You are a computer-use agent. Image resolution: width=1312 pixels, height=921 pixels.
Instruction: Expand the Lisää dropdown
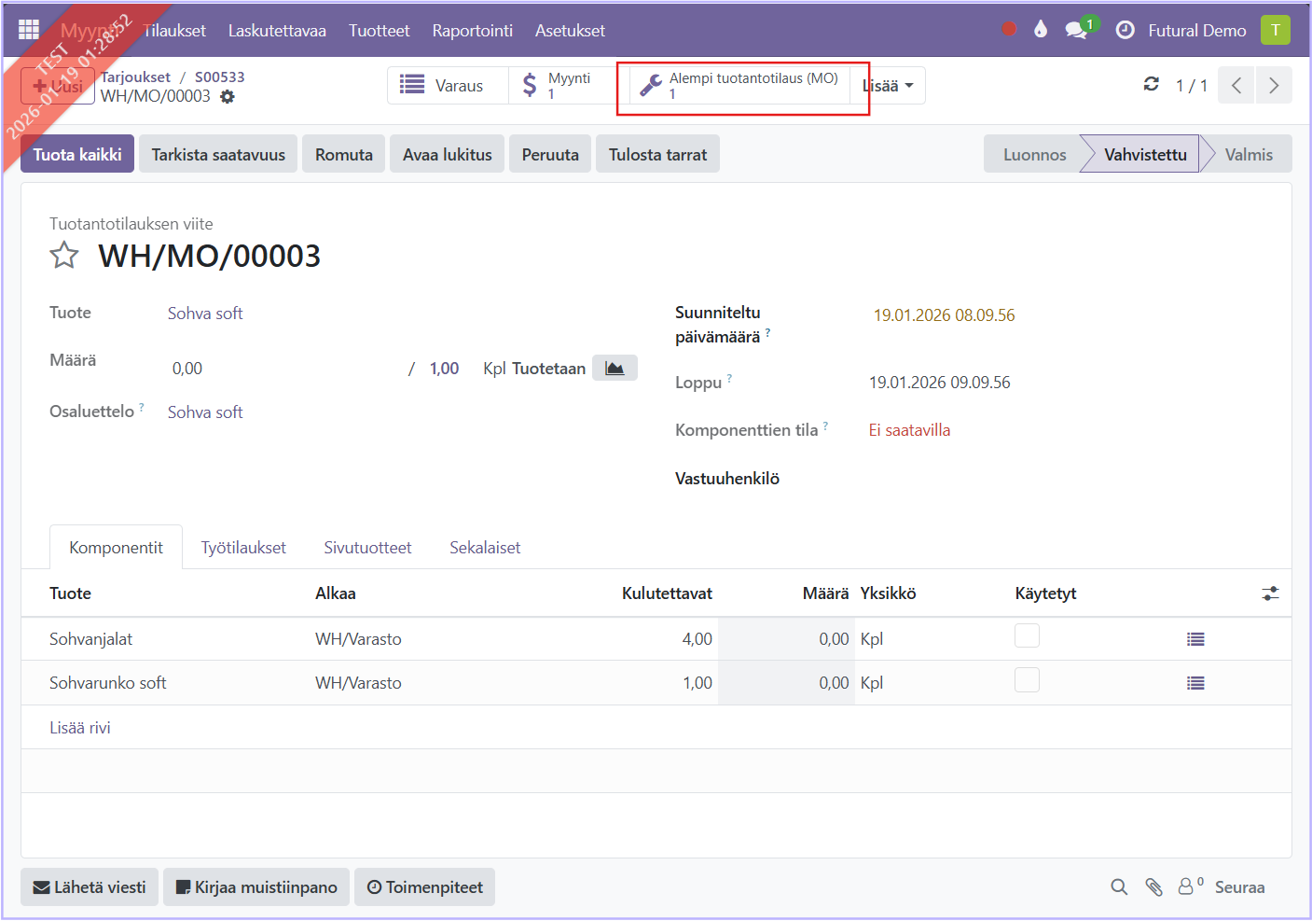click(x=888, y=86)
